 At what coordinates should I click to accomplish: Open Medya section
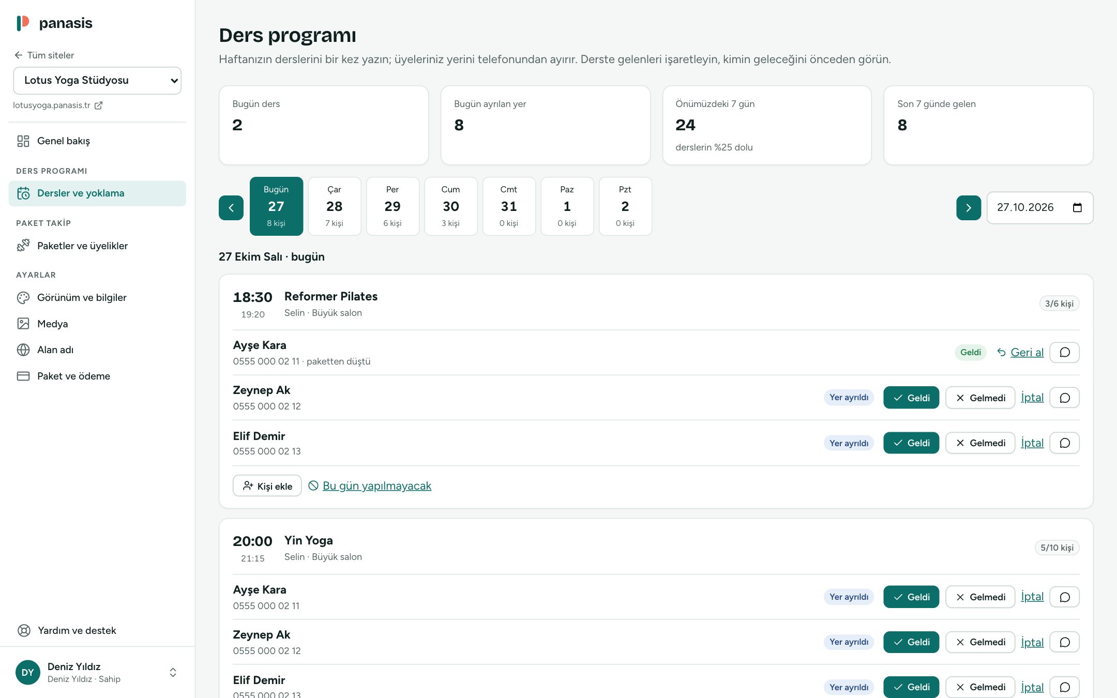(97, 324)
